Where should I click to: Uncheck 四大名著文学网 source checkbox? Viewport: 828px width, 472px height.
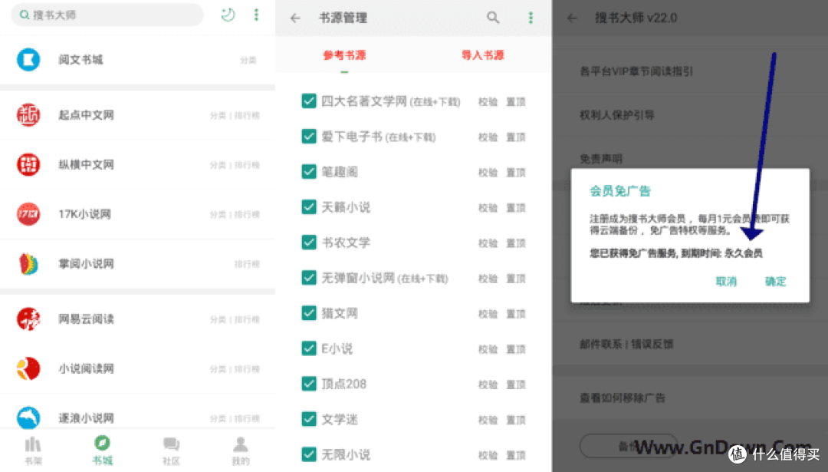309,101
